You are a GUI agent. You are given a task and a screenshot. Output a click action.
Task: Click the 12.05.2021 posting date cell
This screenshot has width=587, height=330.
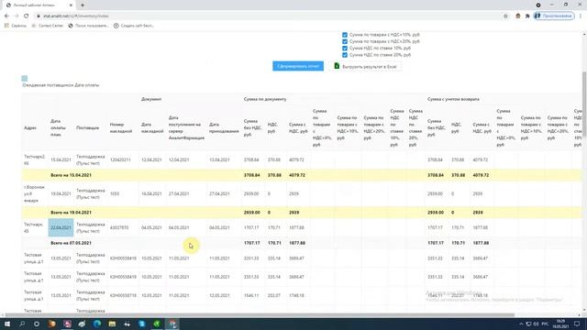tap(219, 295)
